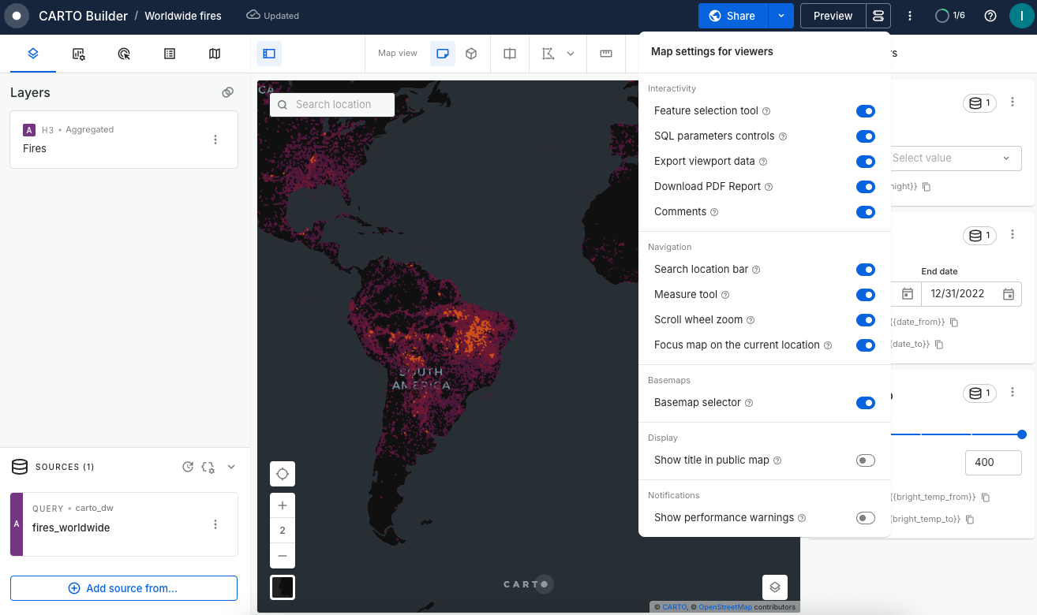Click Add source from button
Screen dimensions: 1037x615
[124, 588]
